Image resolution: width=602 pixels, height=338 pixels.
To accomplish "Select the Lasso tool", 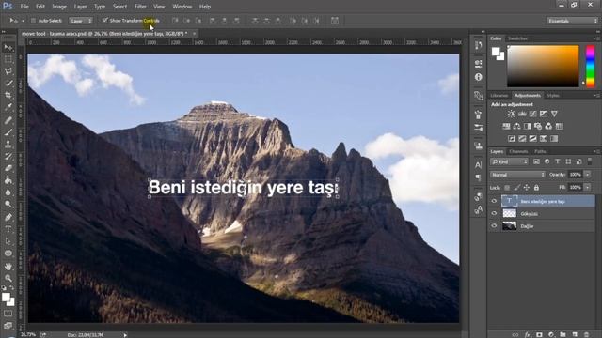I will coord(8,71).
